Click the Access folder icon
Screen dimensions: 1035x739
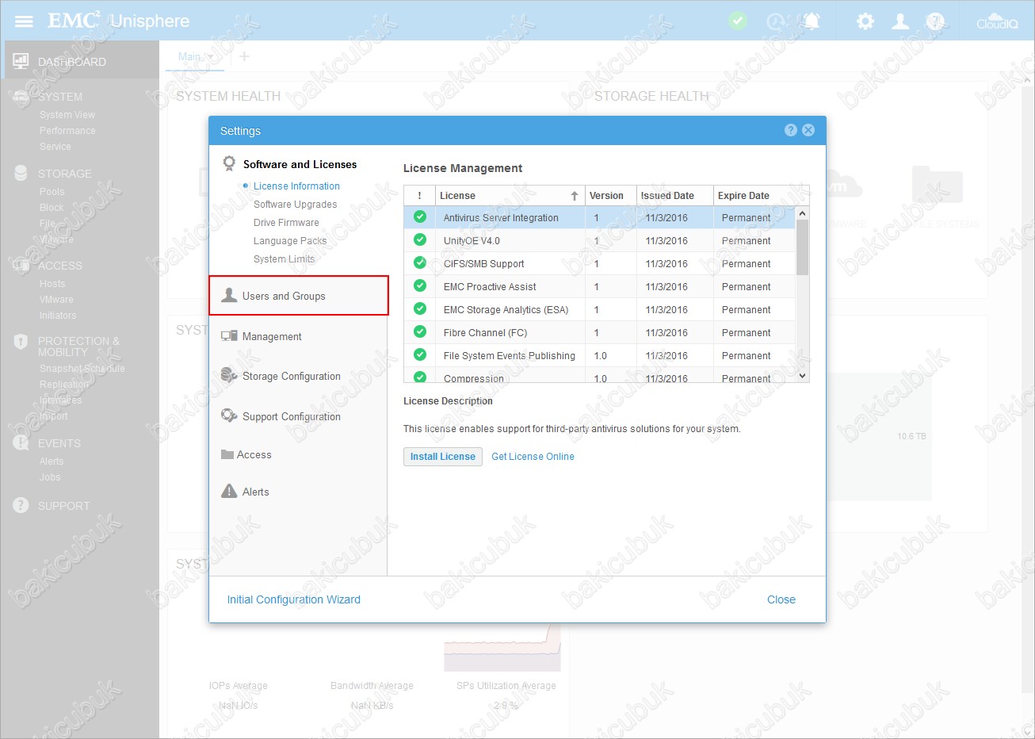227,454
